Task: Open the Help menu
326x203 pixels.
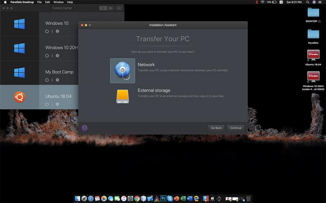Action: 70,2
